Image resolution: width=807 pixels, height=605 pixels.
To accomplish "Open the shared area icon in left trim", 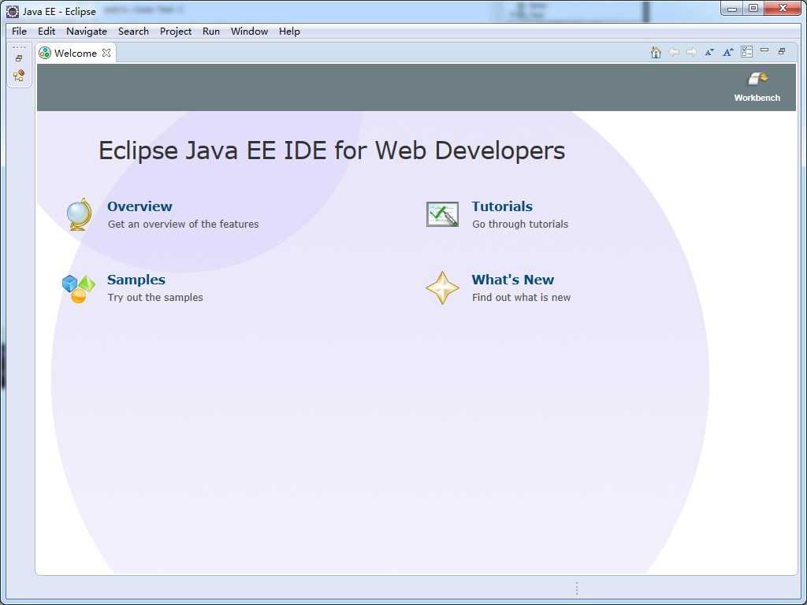I will [x=19, y=76].
